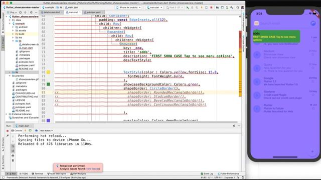
Task: Click Project panel settings gear icon
Action: [x=31, y=12]
